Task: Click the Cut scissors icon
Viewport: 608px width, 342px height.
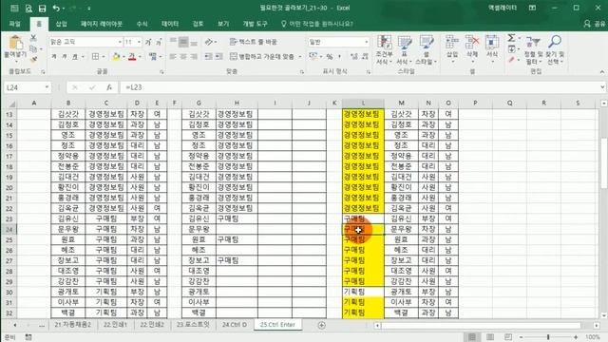Action: [x=33, y=38]
